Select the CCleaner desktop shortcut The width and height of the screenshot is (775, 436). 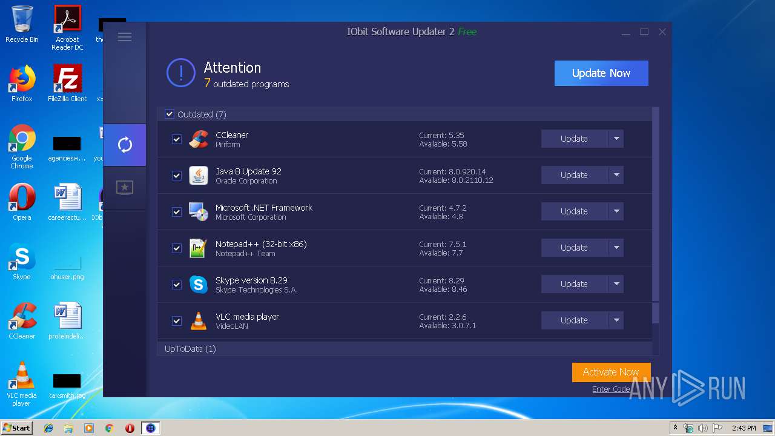point(22,321)
